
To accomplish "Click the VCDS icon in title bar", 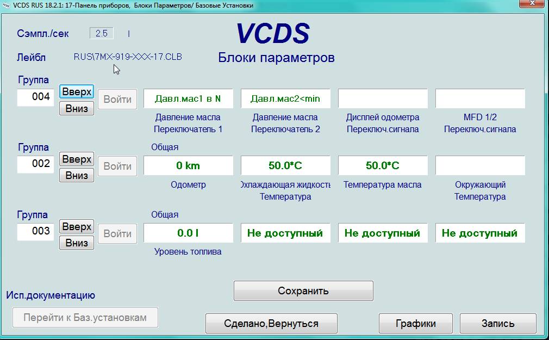I will coord(6,5).
